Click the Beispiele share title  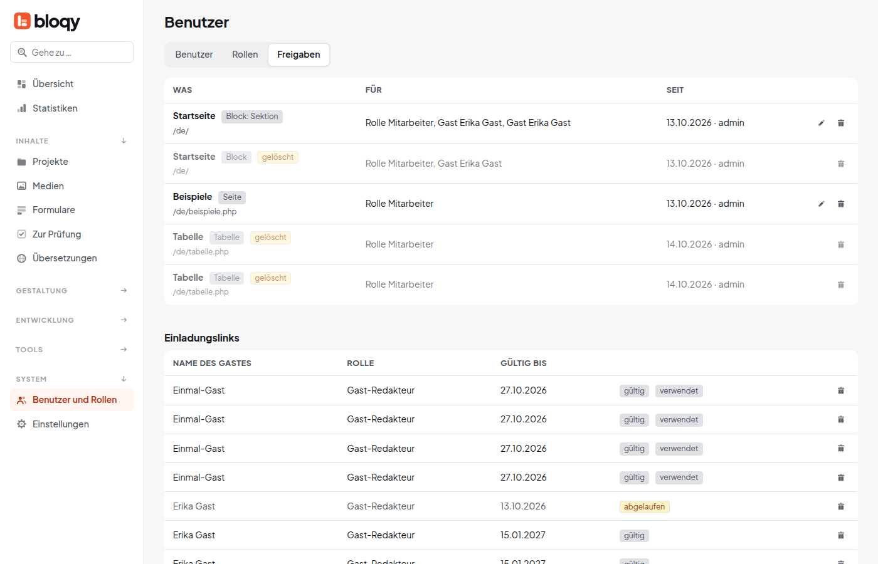pos(193,197)
